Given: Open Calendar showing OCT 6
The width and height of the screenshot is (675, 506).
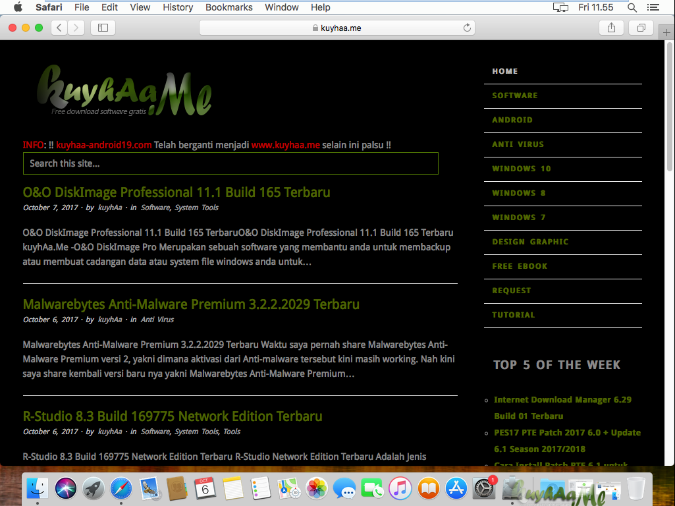Looking at the screenshot, I should click(205, 488).
